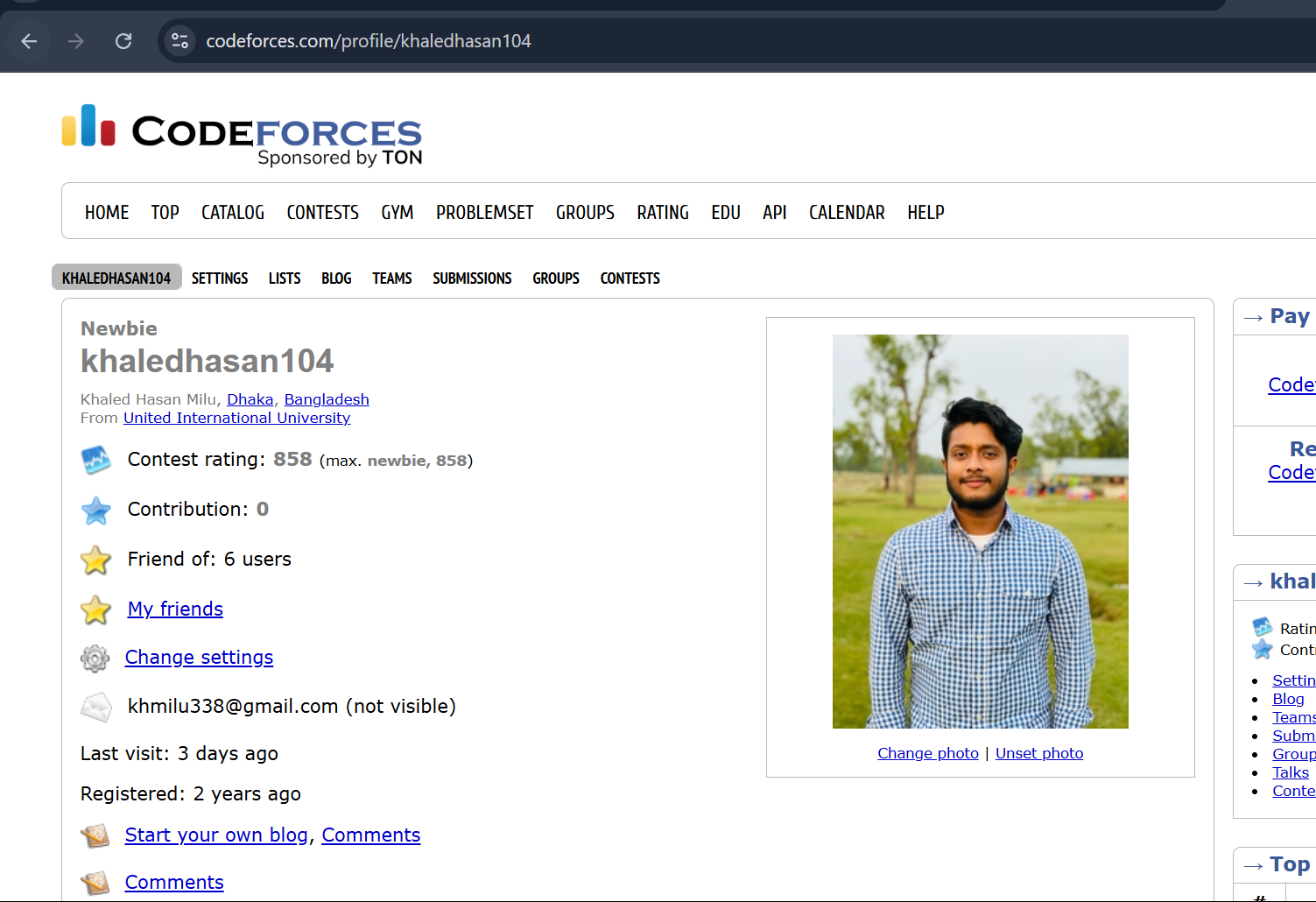
Task: Click the gear icon beside Change settings
Action: (x=95, y=658)
